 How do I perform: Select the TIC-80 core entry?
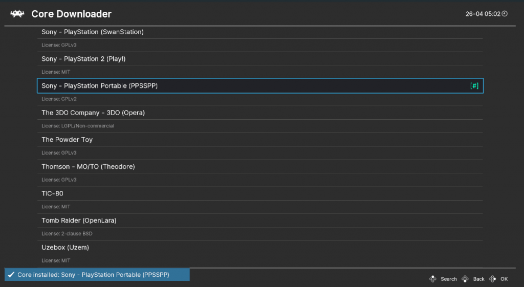click(x=53, y=193)
